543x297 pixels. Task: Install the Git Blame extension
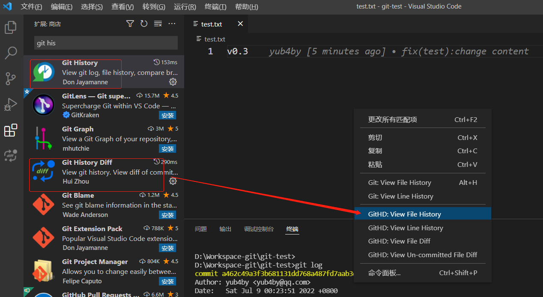pyautogui.click(x=167, y=215)
